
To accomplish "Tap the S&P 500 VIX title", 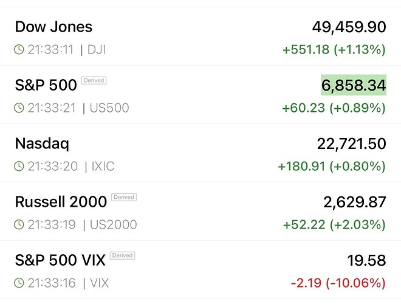I will pos(60,260).
